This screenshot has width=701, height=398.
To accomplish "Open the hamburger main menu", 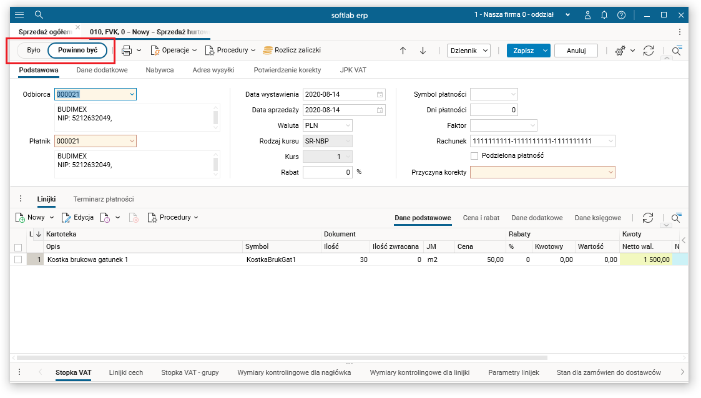I will 19,15.
